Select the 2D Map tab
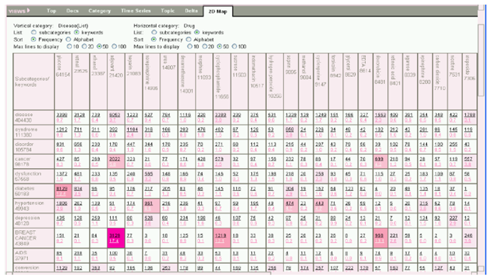The image size is (491, 280). pos(218,11)
